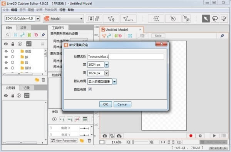
Task: Click pen icon on canvas toolbar right
Action: 222,36
